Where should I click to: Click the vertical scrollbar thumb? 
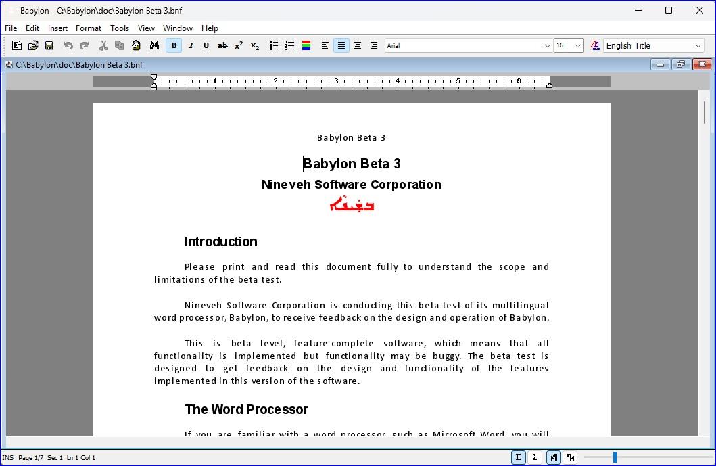(705, 112)
